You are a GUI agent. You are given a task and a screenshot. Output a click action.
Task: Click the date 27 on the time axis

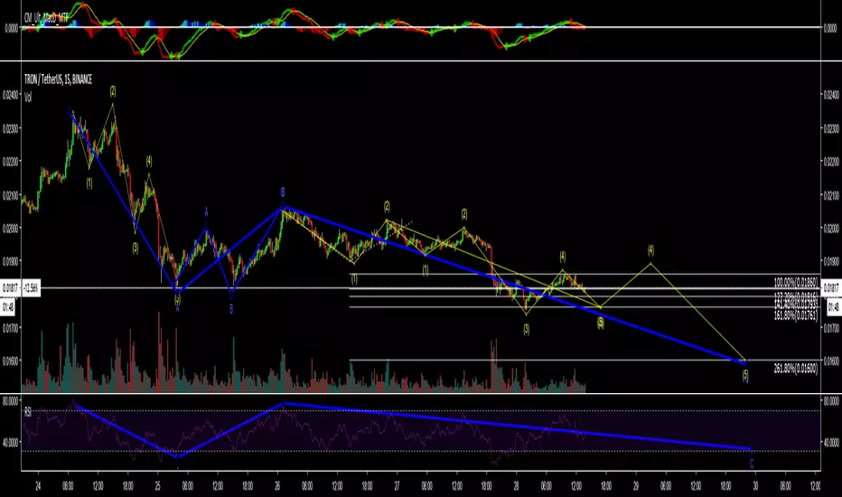coord(397,486)
